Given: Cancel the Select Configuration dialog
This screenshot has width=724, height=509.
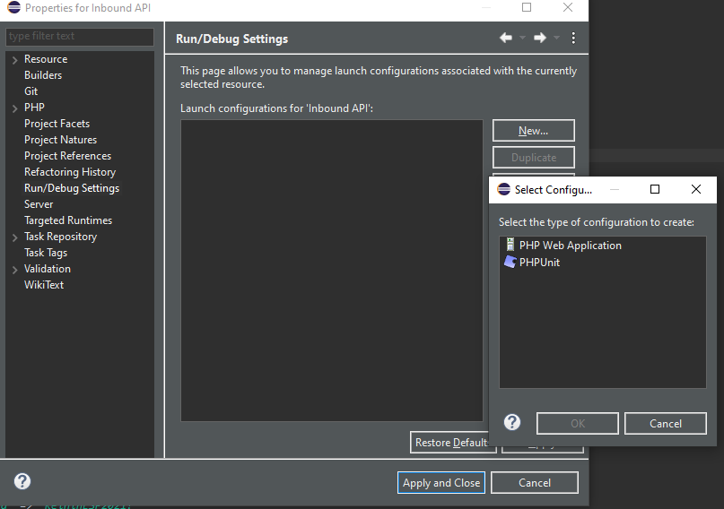Looking at the screenshot, I should pyautogui.click(x=666, y=423).
